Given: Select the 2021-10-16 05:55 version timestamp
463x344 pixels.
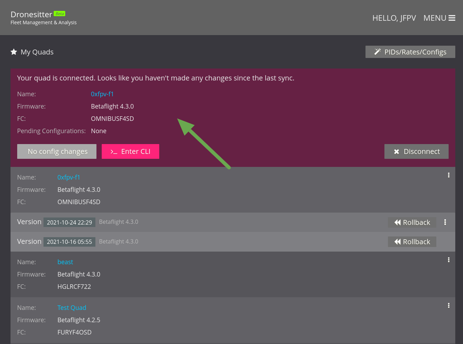Looking at the screenshot, I should (x=69, y=242).
